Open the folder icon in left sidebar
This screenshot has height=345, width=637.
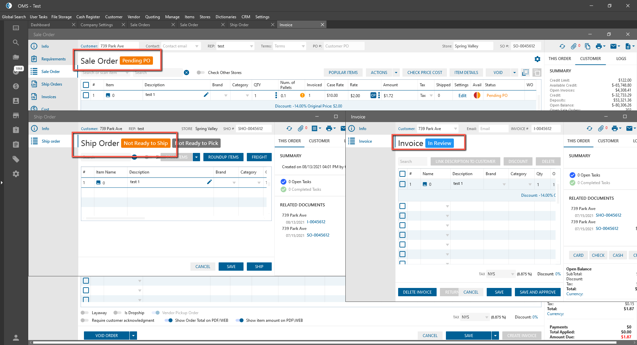pyautogui.click(x=16, y=57)
